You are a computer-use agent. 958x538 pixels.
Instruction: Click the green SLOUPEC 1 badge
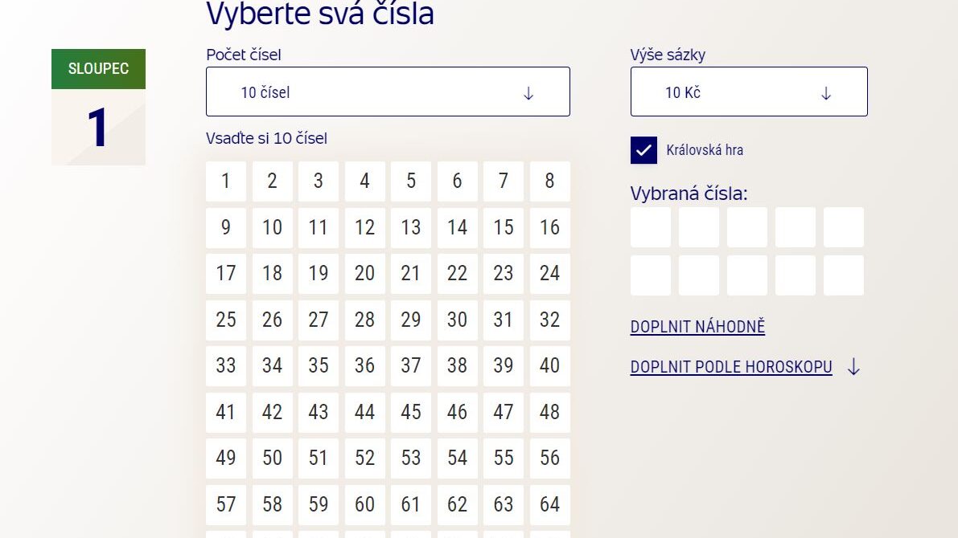click(x=98, y=69)
